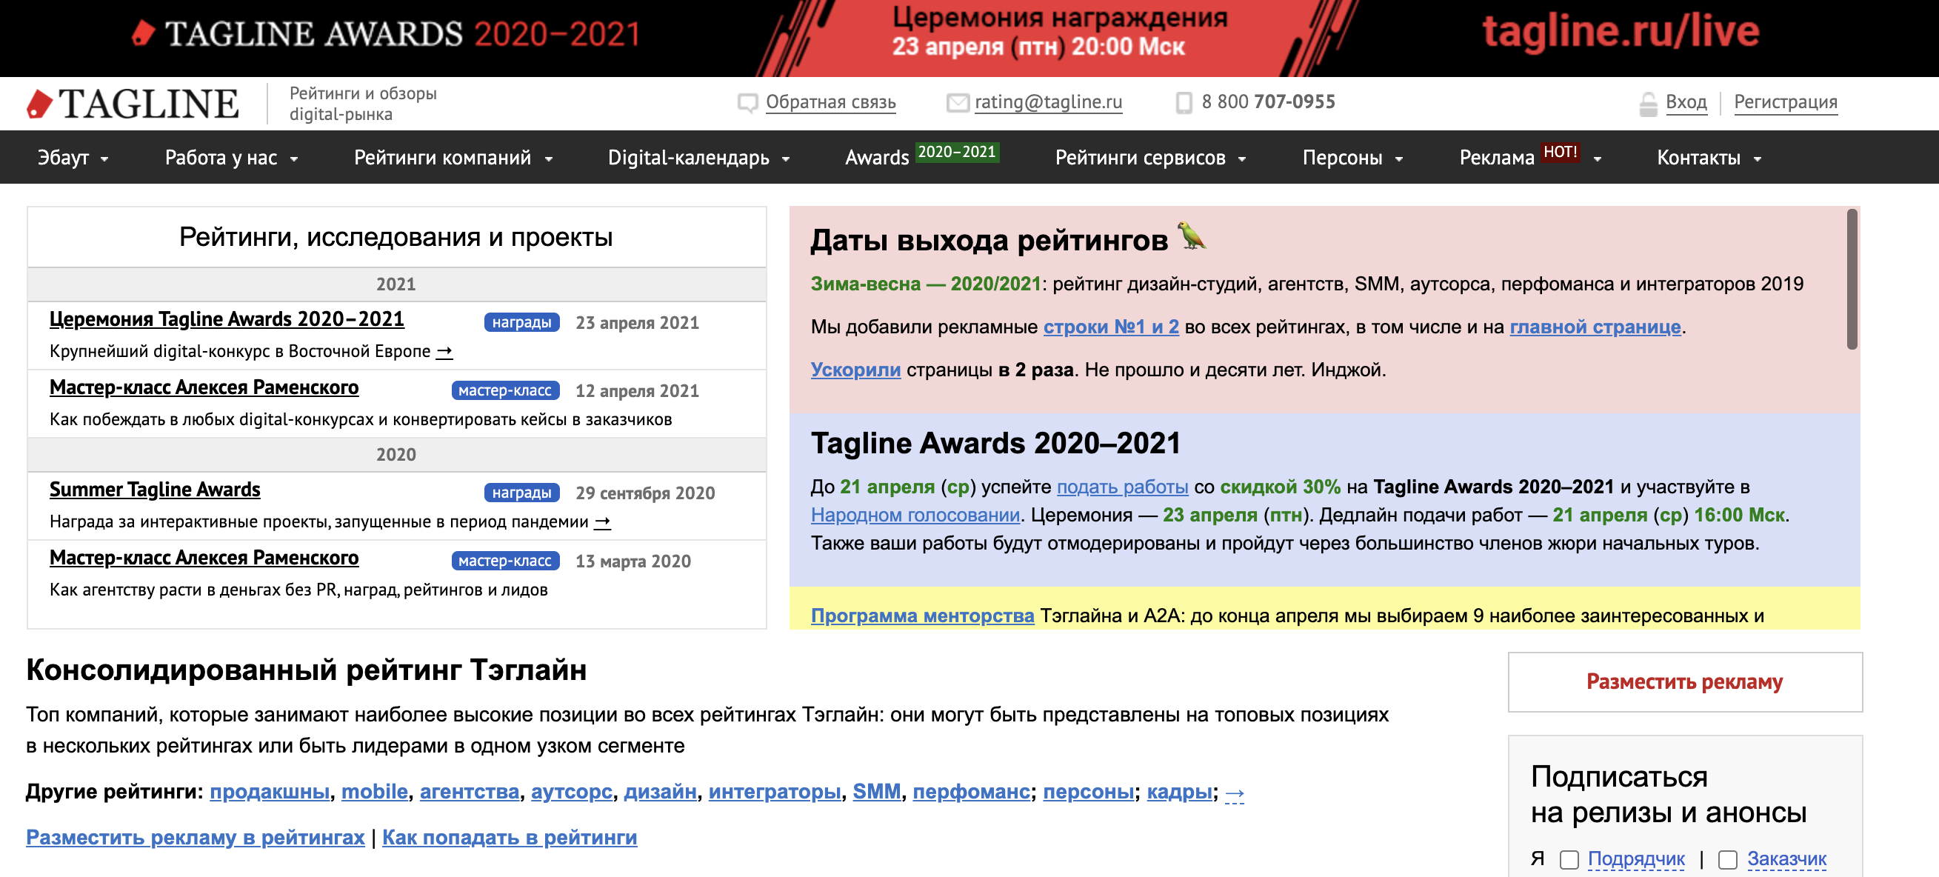Open Церемония Tagline Awards 2020–2021 link
The height and width of the screenshot is (877, 1939).
click(227, 319)
